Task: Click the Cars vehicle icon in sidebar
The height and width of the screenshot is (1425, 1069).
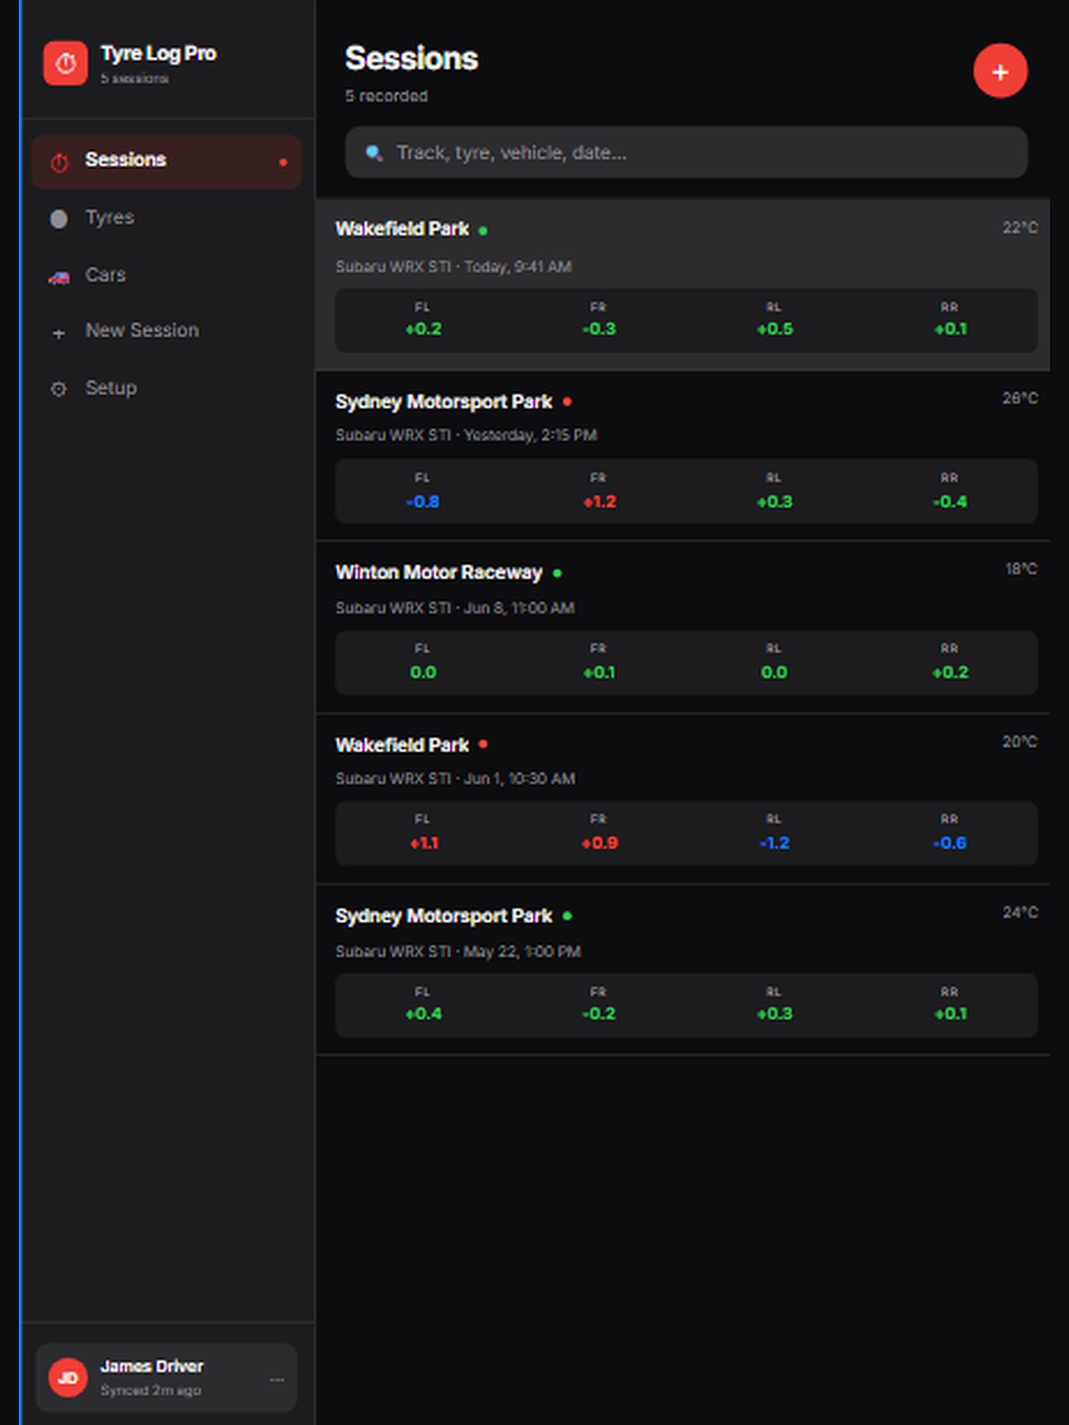Action: coord(59,277)
